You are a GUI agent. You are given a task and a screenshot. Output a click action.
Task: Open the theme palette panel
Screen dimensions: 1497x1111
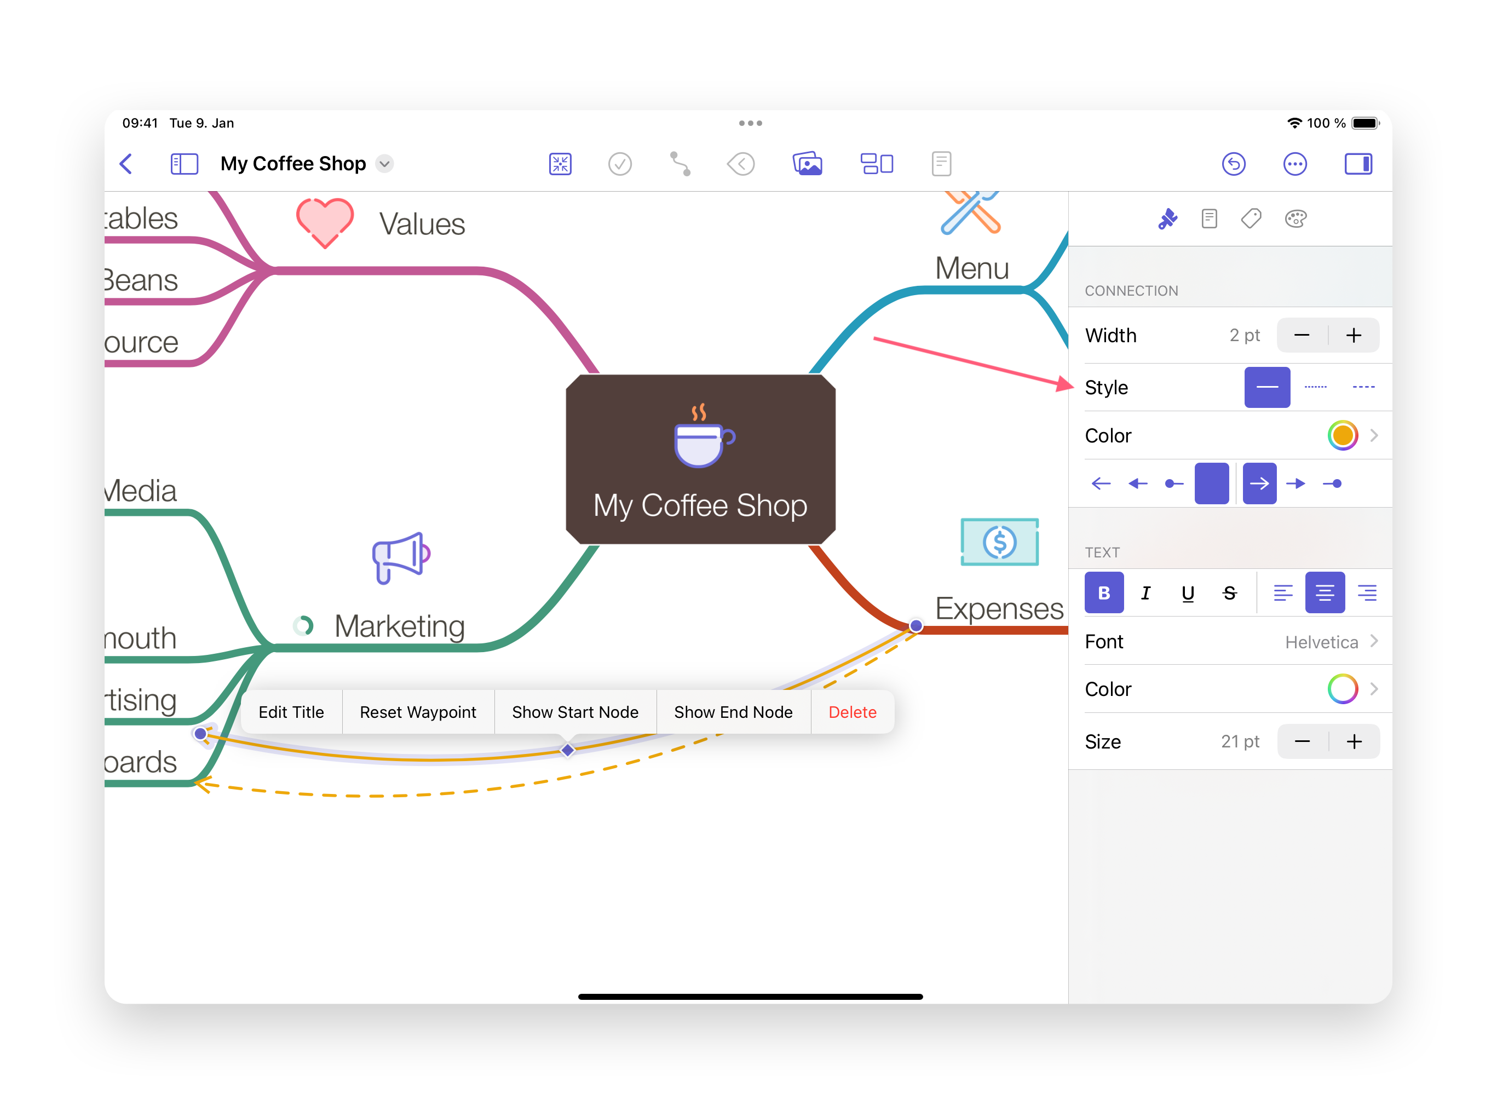(1296, 218)
